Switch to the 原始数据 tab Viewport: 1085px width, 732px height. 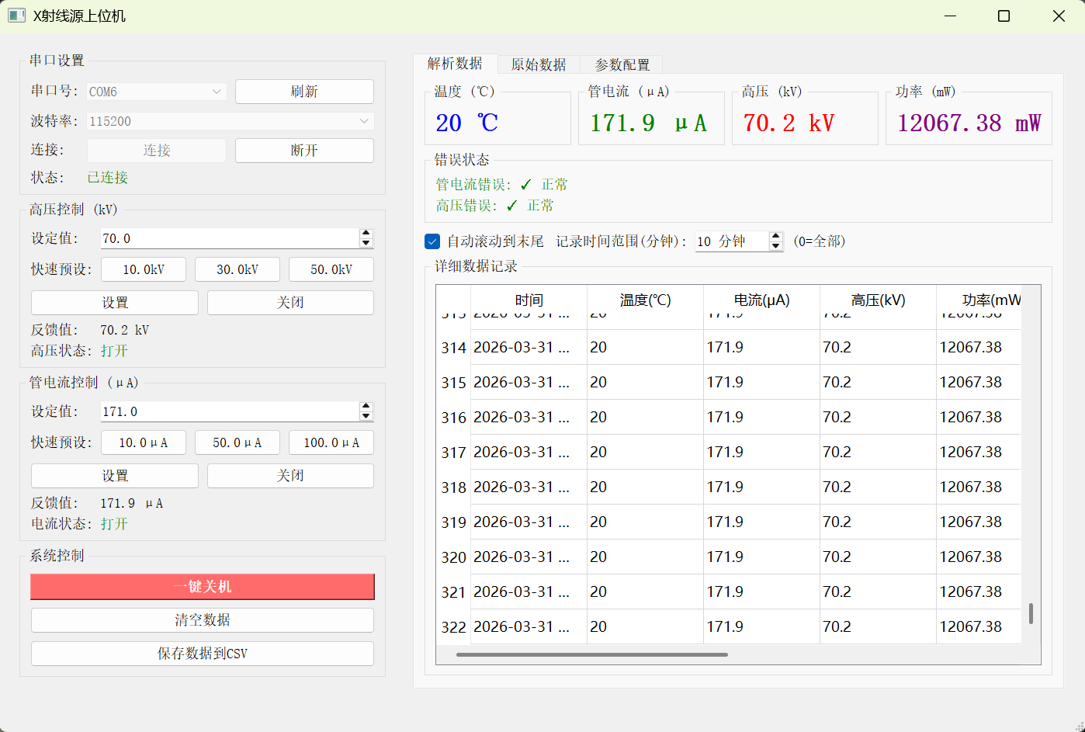[538, 64]
